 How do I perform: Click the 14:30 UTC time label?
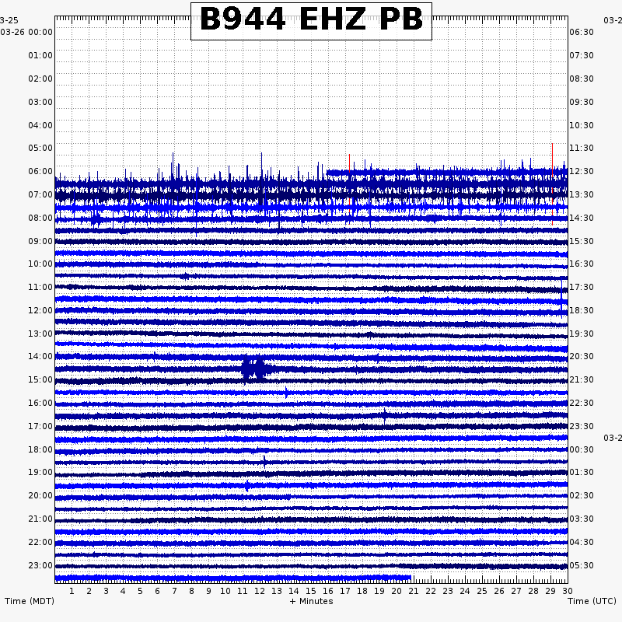[x=582, y=218]
